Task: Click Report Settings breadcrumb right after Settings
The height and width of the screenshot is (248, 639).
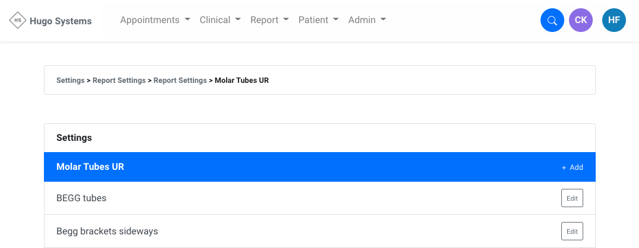Action: pos(119,80)
